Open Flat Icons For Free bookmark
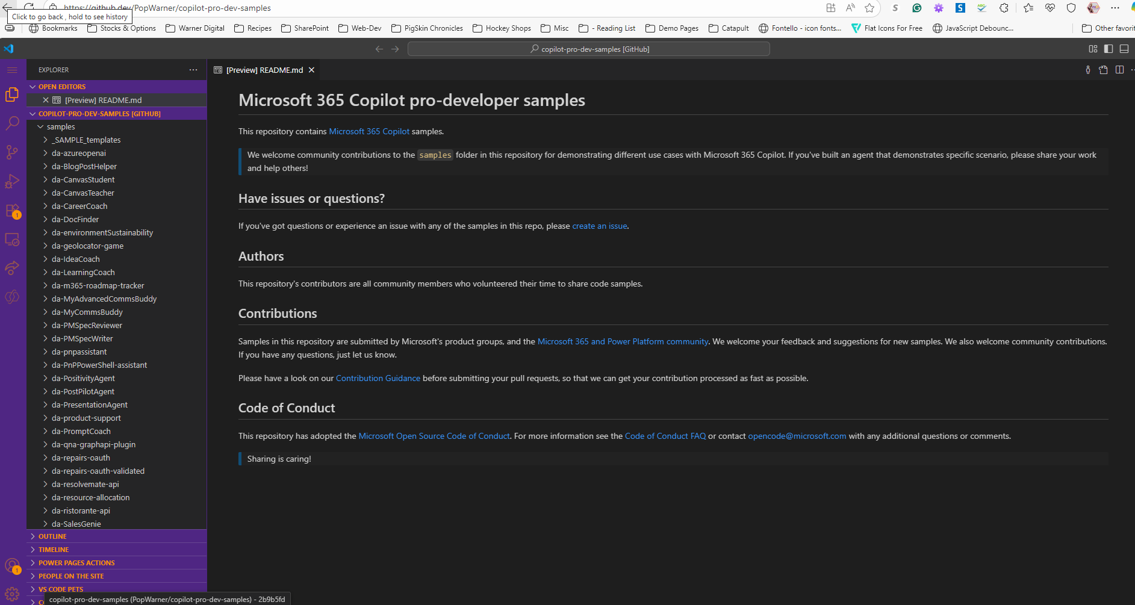This screenshot has width=1135, height=605. (887, 28)
